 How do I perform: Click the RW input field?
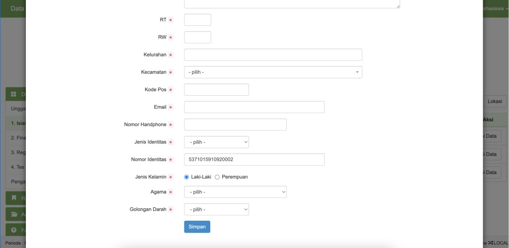[x=197, y=37]
